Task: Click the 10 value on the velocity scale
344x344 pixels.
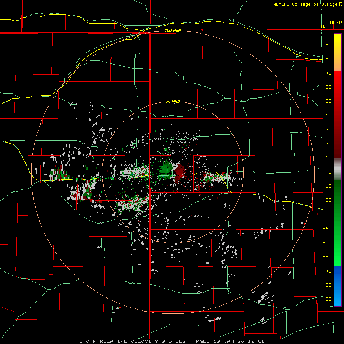Action: (328, 158)
